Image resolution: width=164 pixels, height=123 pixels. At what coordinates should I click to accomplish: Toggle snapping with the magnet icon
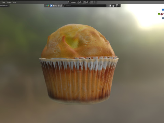pyautogui.click(x=85, y=2)
